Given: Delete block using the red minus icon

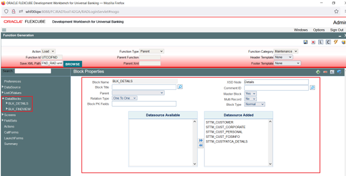Looking at the screenshot, I should [325, 72].
